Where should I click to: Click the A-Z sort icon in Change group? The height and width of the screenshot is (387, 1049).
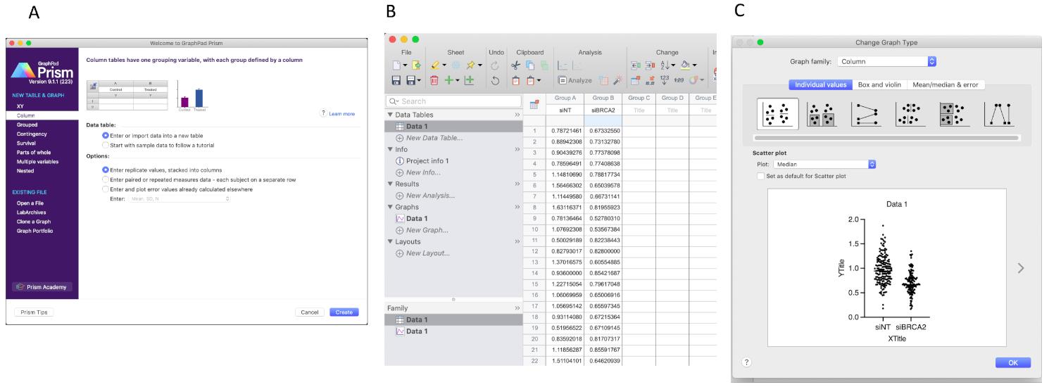pyautogui.click(x=665, y=65)
